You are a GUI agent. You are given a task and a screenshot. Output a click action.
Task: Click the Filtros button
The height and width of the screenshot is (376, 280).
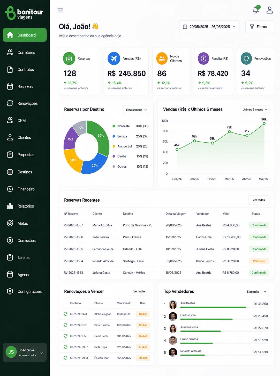click(260, 27)
